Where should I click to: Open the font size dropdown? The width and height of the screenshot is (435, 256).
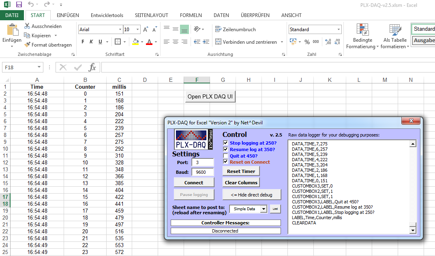point(137,30)
